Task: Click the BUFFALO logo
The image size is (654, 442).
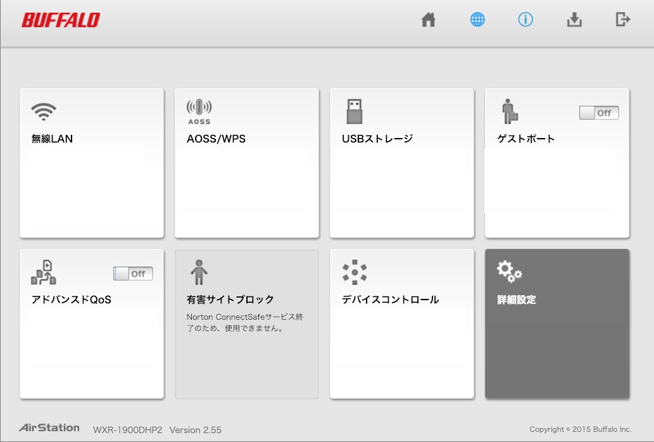Action: (61, 20)
